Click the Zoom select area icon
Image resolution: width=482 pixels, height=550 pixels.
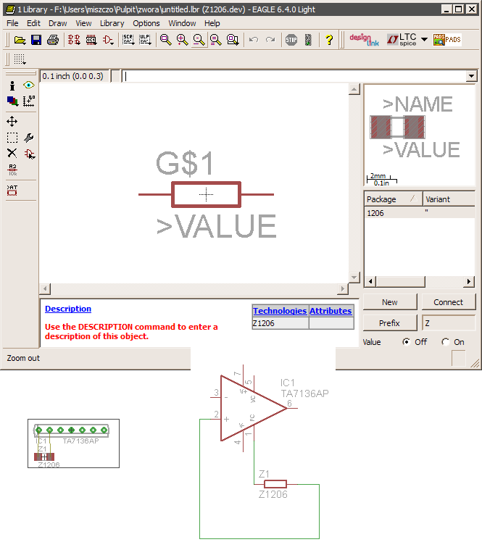[x=233, y=40]
